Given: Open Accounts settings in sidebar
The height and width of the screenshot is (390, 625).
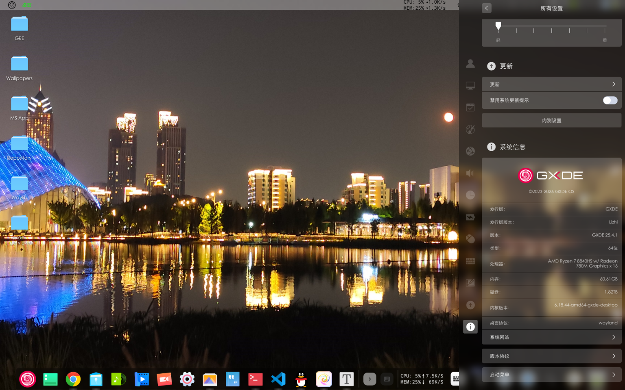Looking at the screenshot, I should [x=470, y=63].
